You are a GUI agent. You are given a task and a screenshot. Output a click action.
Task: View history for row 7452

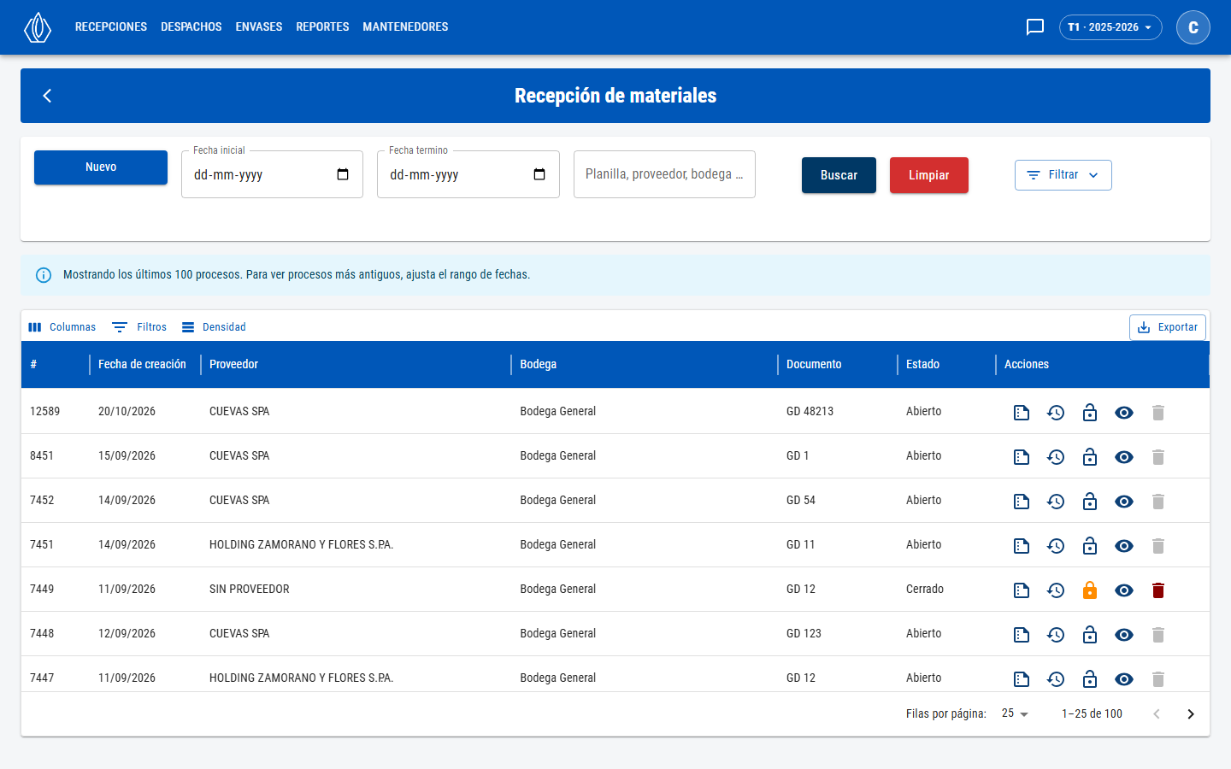(1056, 502)
